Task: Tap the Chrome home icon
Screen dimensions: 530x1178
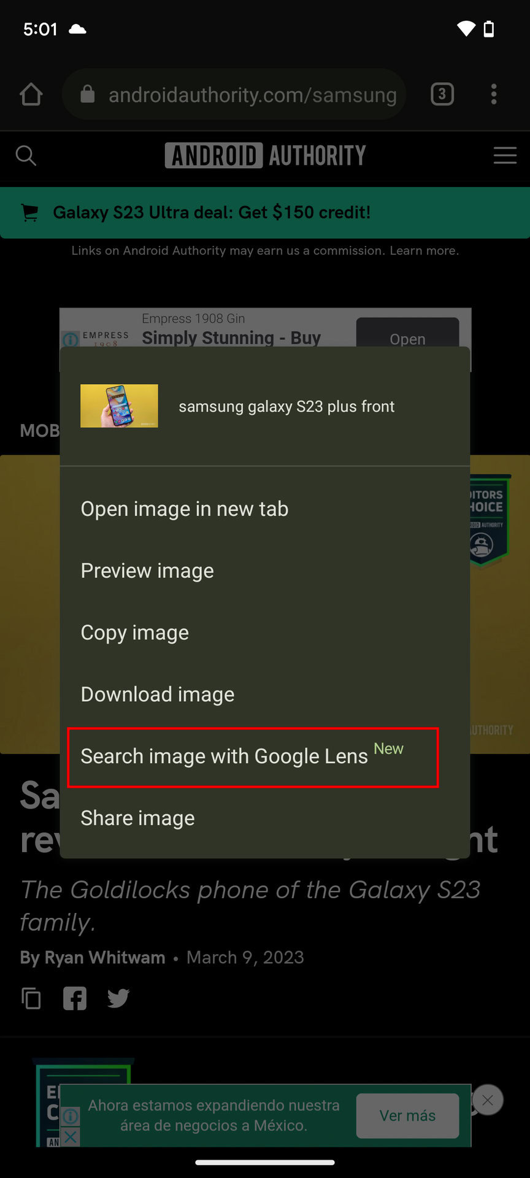Action: coord(31,94)
